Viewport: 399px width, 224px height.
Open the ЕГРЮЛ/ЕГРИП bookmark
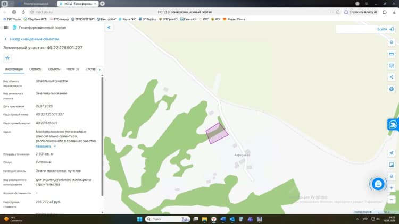point(82,19)
